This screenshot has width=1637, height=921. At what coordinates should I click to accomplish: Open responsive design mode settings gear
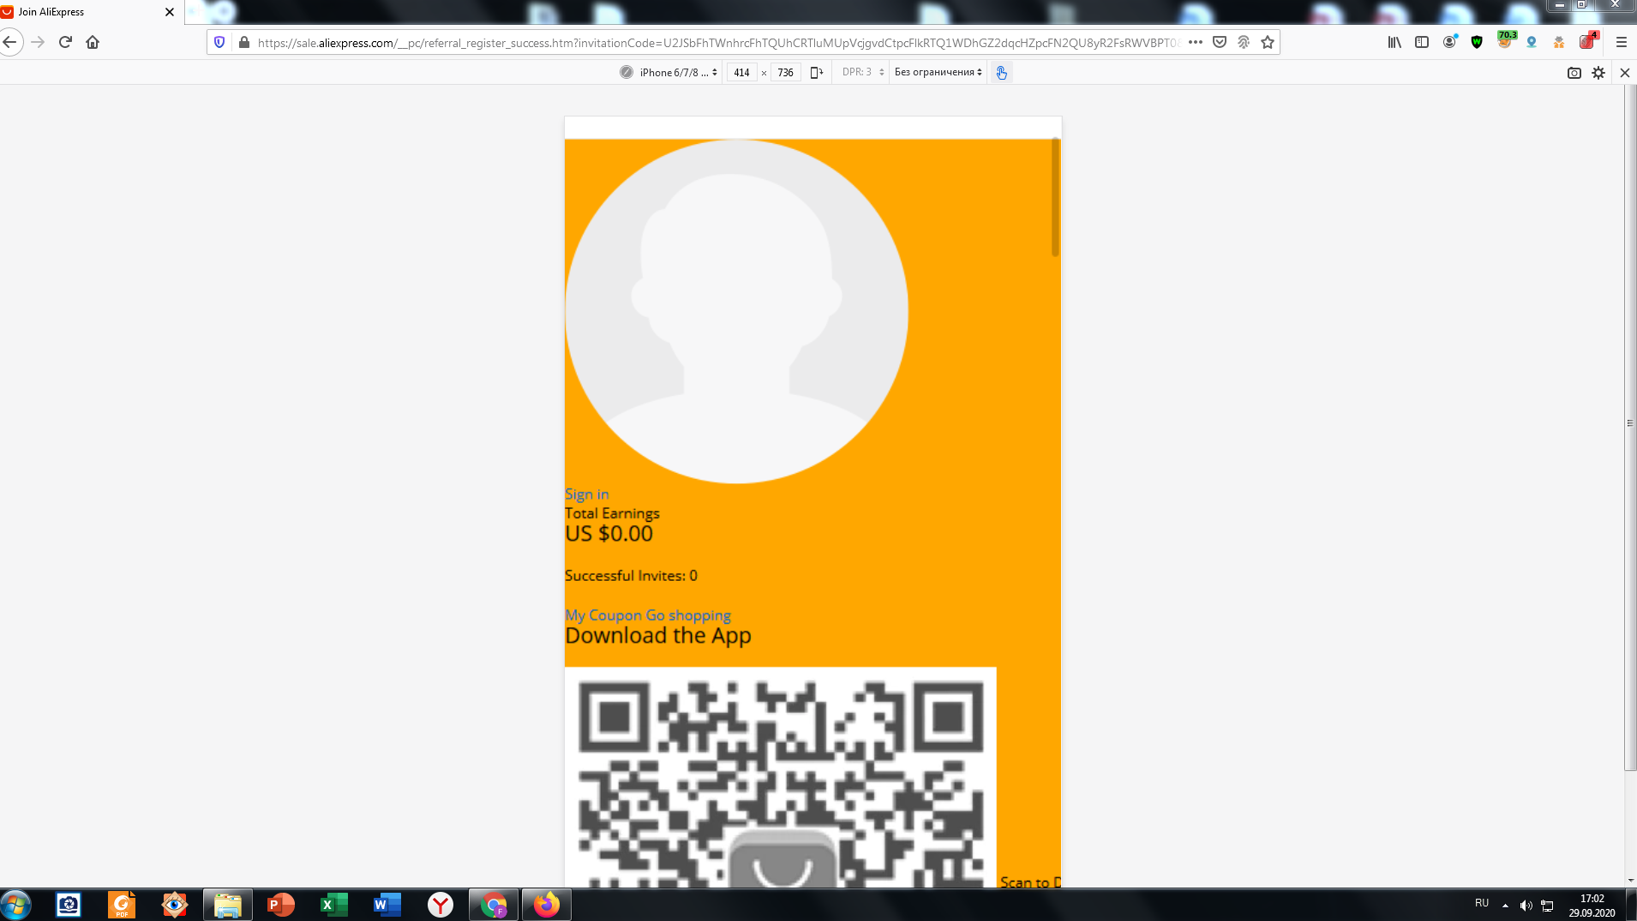pyautogui.click(x=1598, y=73)
